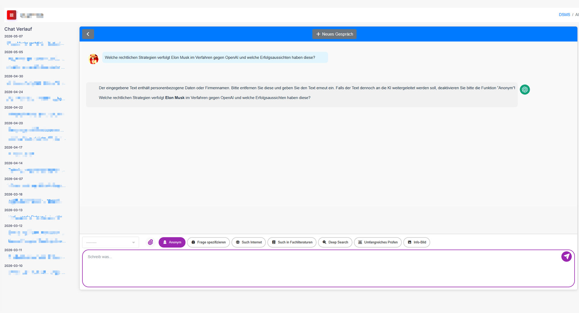The width and height of the screenshot is (579, 313).
Task: Enable Such in Fachliteraturen option
Action: pos(292,242)
